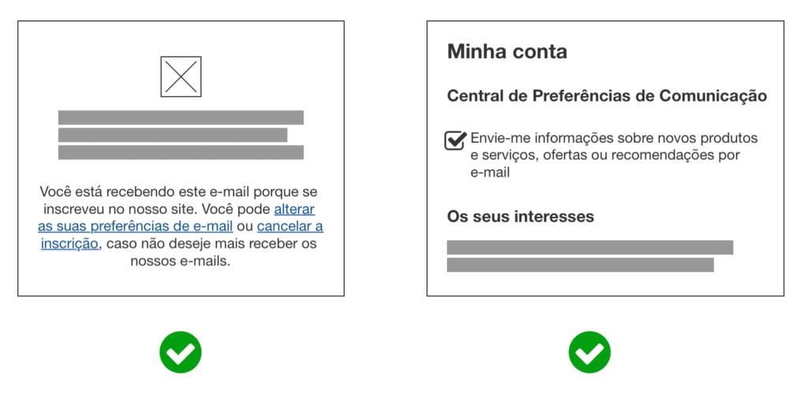Select the first gray bar under 'Os seus interesses'
This screenshot has height=405, width=807.
(589, 247)
